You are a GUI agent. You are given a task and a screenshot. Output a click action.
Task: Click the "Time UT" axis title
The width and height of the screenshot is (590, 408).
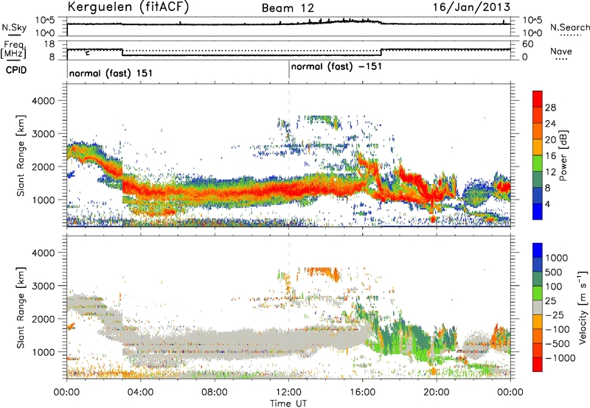288,404
